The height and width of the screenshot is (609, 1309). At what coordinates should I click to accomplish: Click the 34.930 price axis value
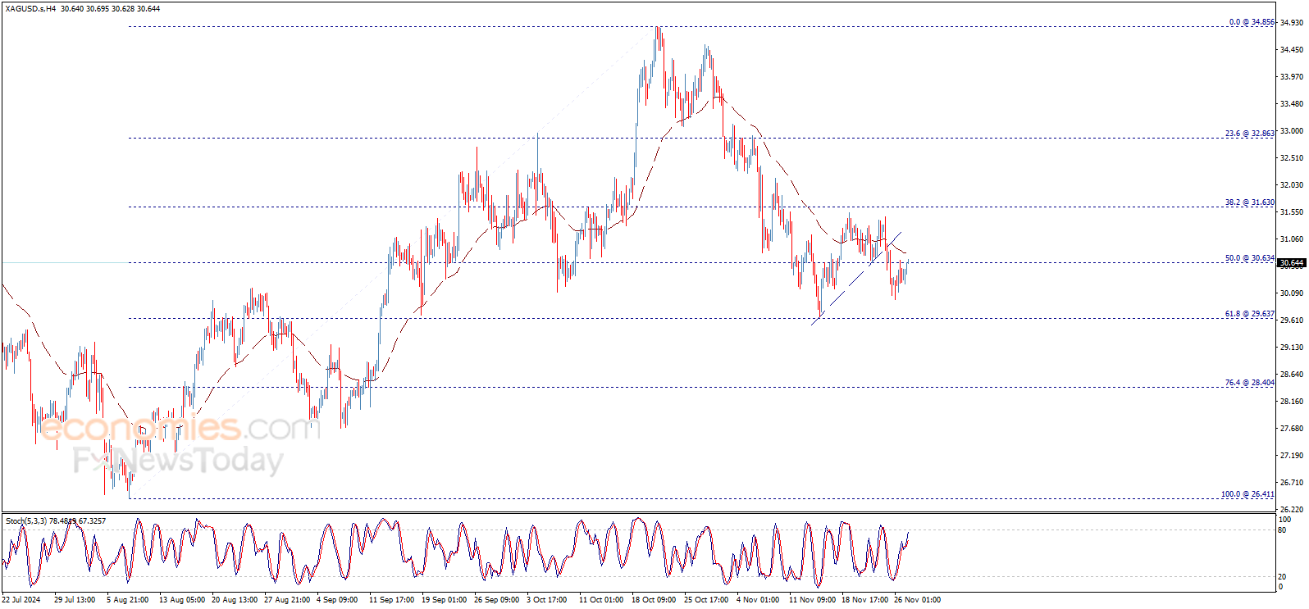[1292, 23]
